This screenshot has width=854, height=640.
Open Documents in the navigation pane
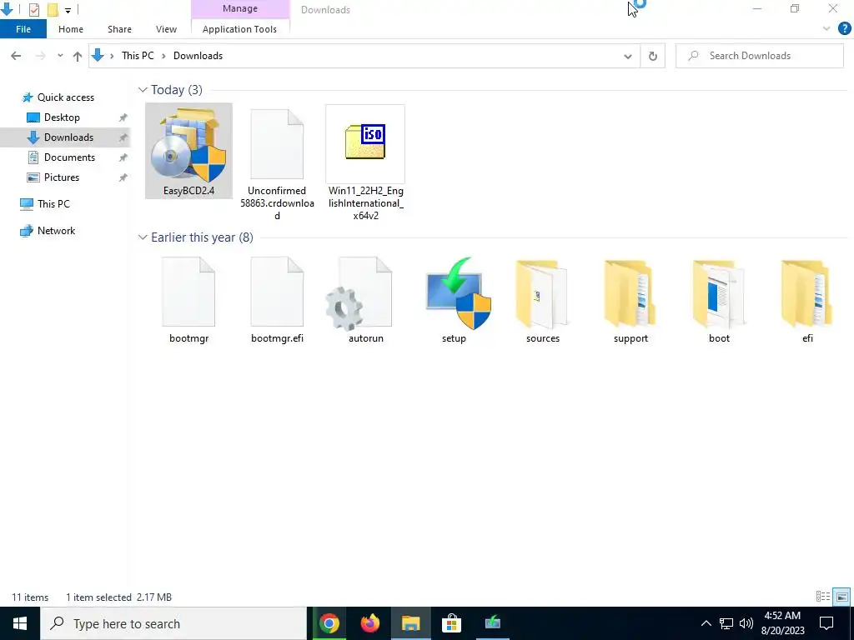[69, 157]
